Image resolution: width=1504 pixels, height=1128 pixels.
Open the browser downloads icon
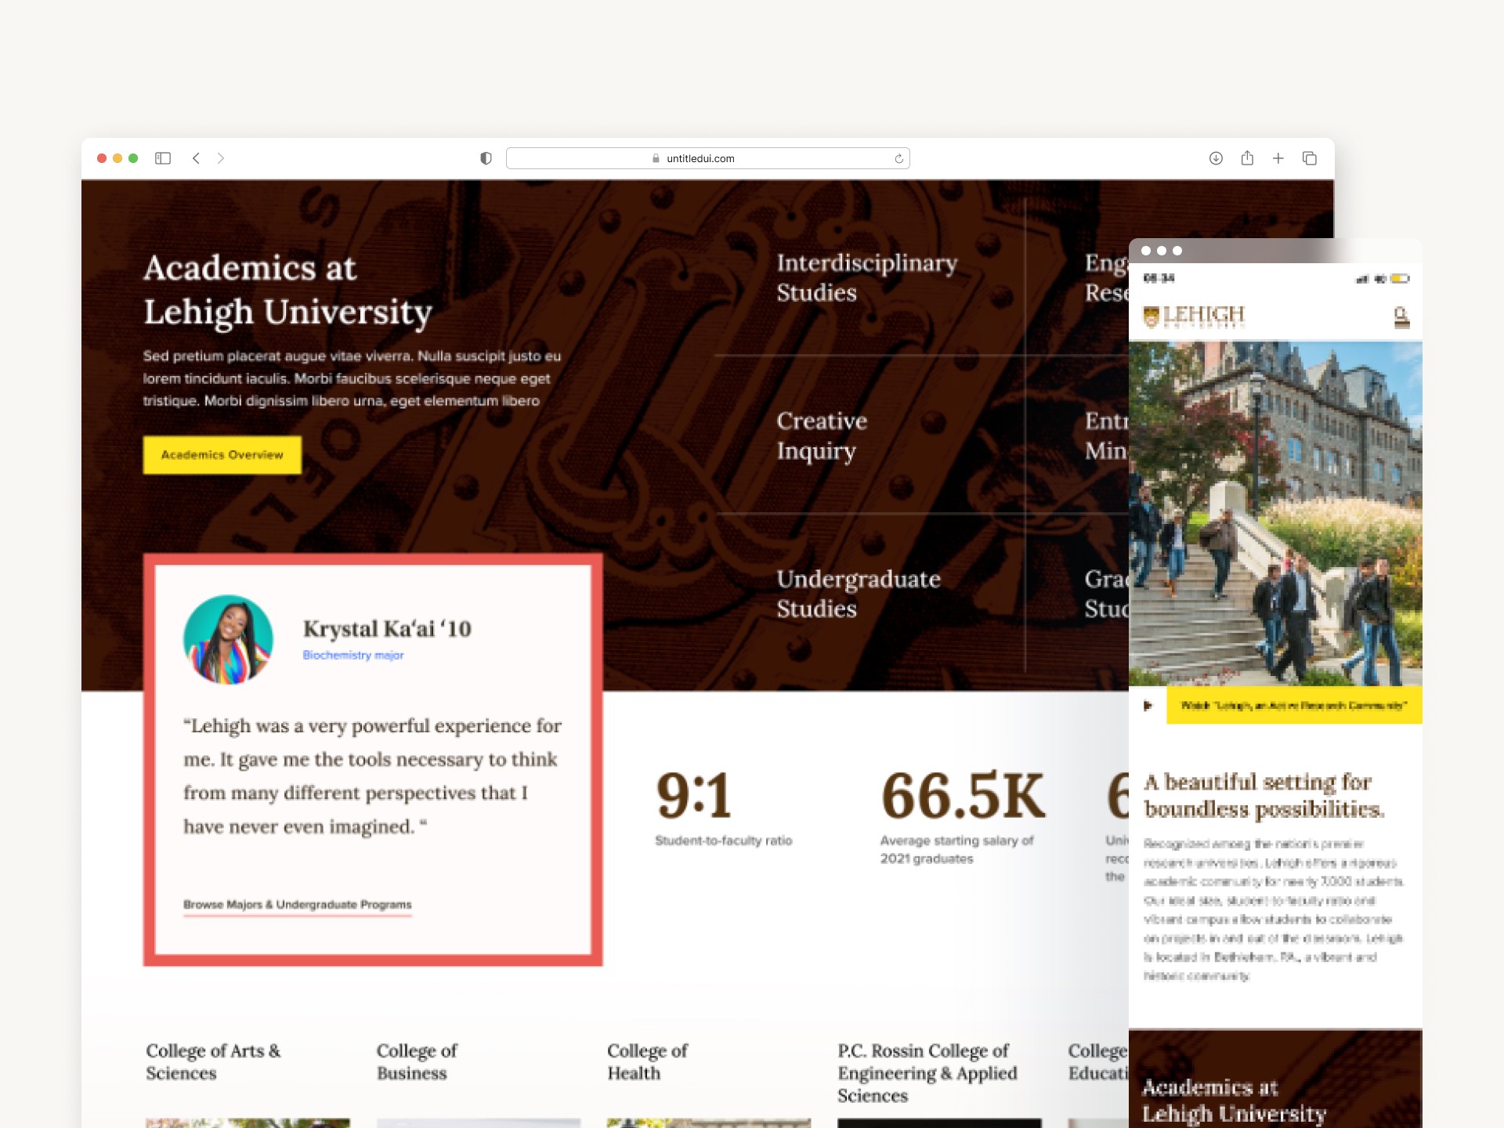[x=1216, y=158]
